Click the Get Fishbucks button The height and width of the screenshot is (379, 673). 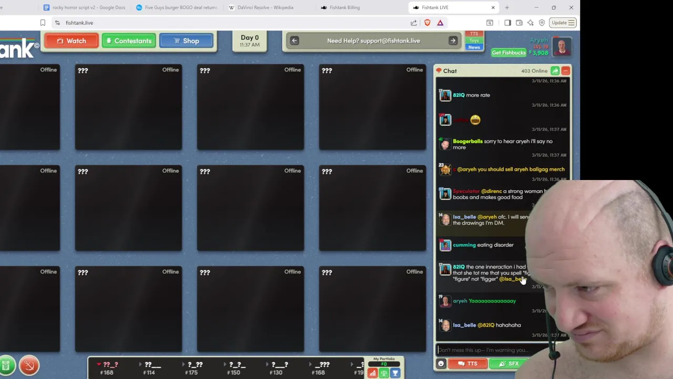click(x=508, y=53)
